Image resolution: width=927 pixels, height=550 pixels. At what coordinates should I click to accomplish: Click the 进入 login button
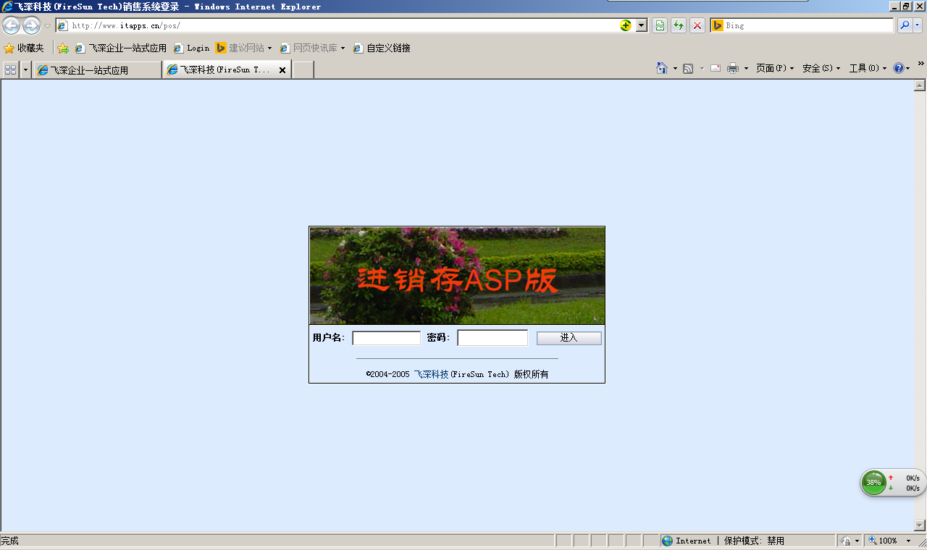click(x=569, y=338)
